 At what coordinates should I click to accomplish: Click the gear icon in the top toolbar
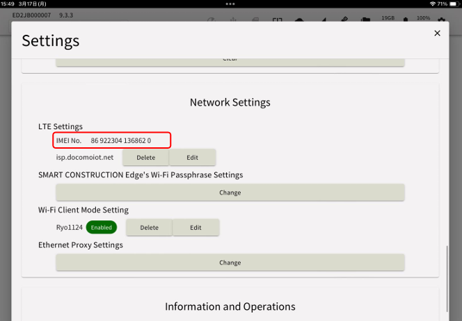[x=440, y=17]
